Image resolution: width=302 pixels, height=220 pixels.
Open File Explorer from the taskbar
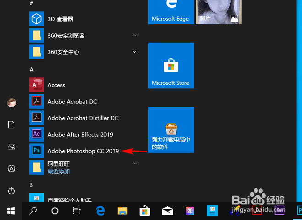click(x=123, y=211)
